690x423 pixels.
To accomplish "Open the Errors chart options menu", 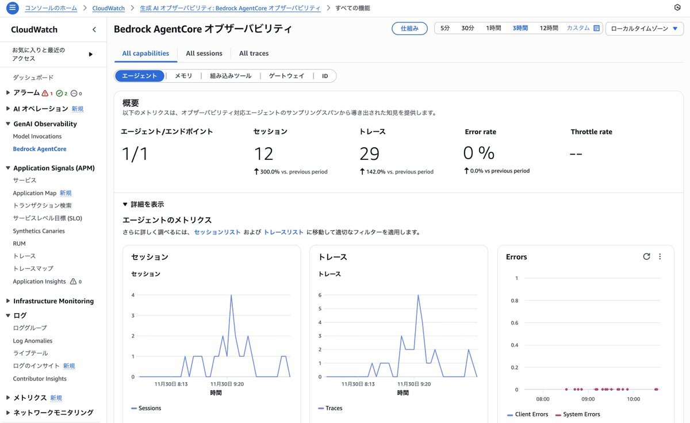I will point(660,257).
